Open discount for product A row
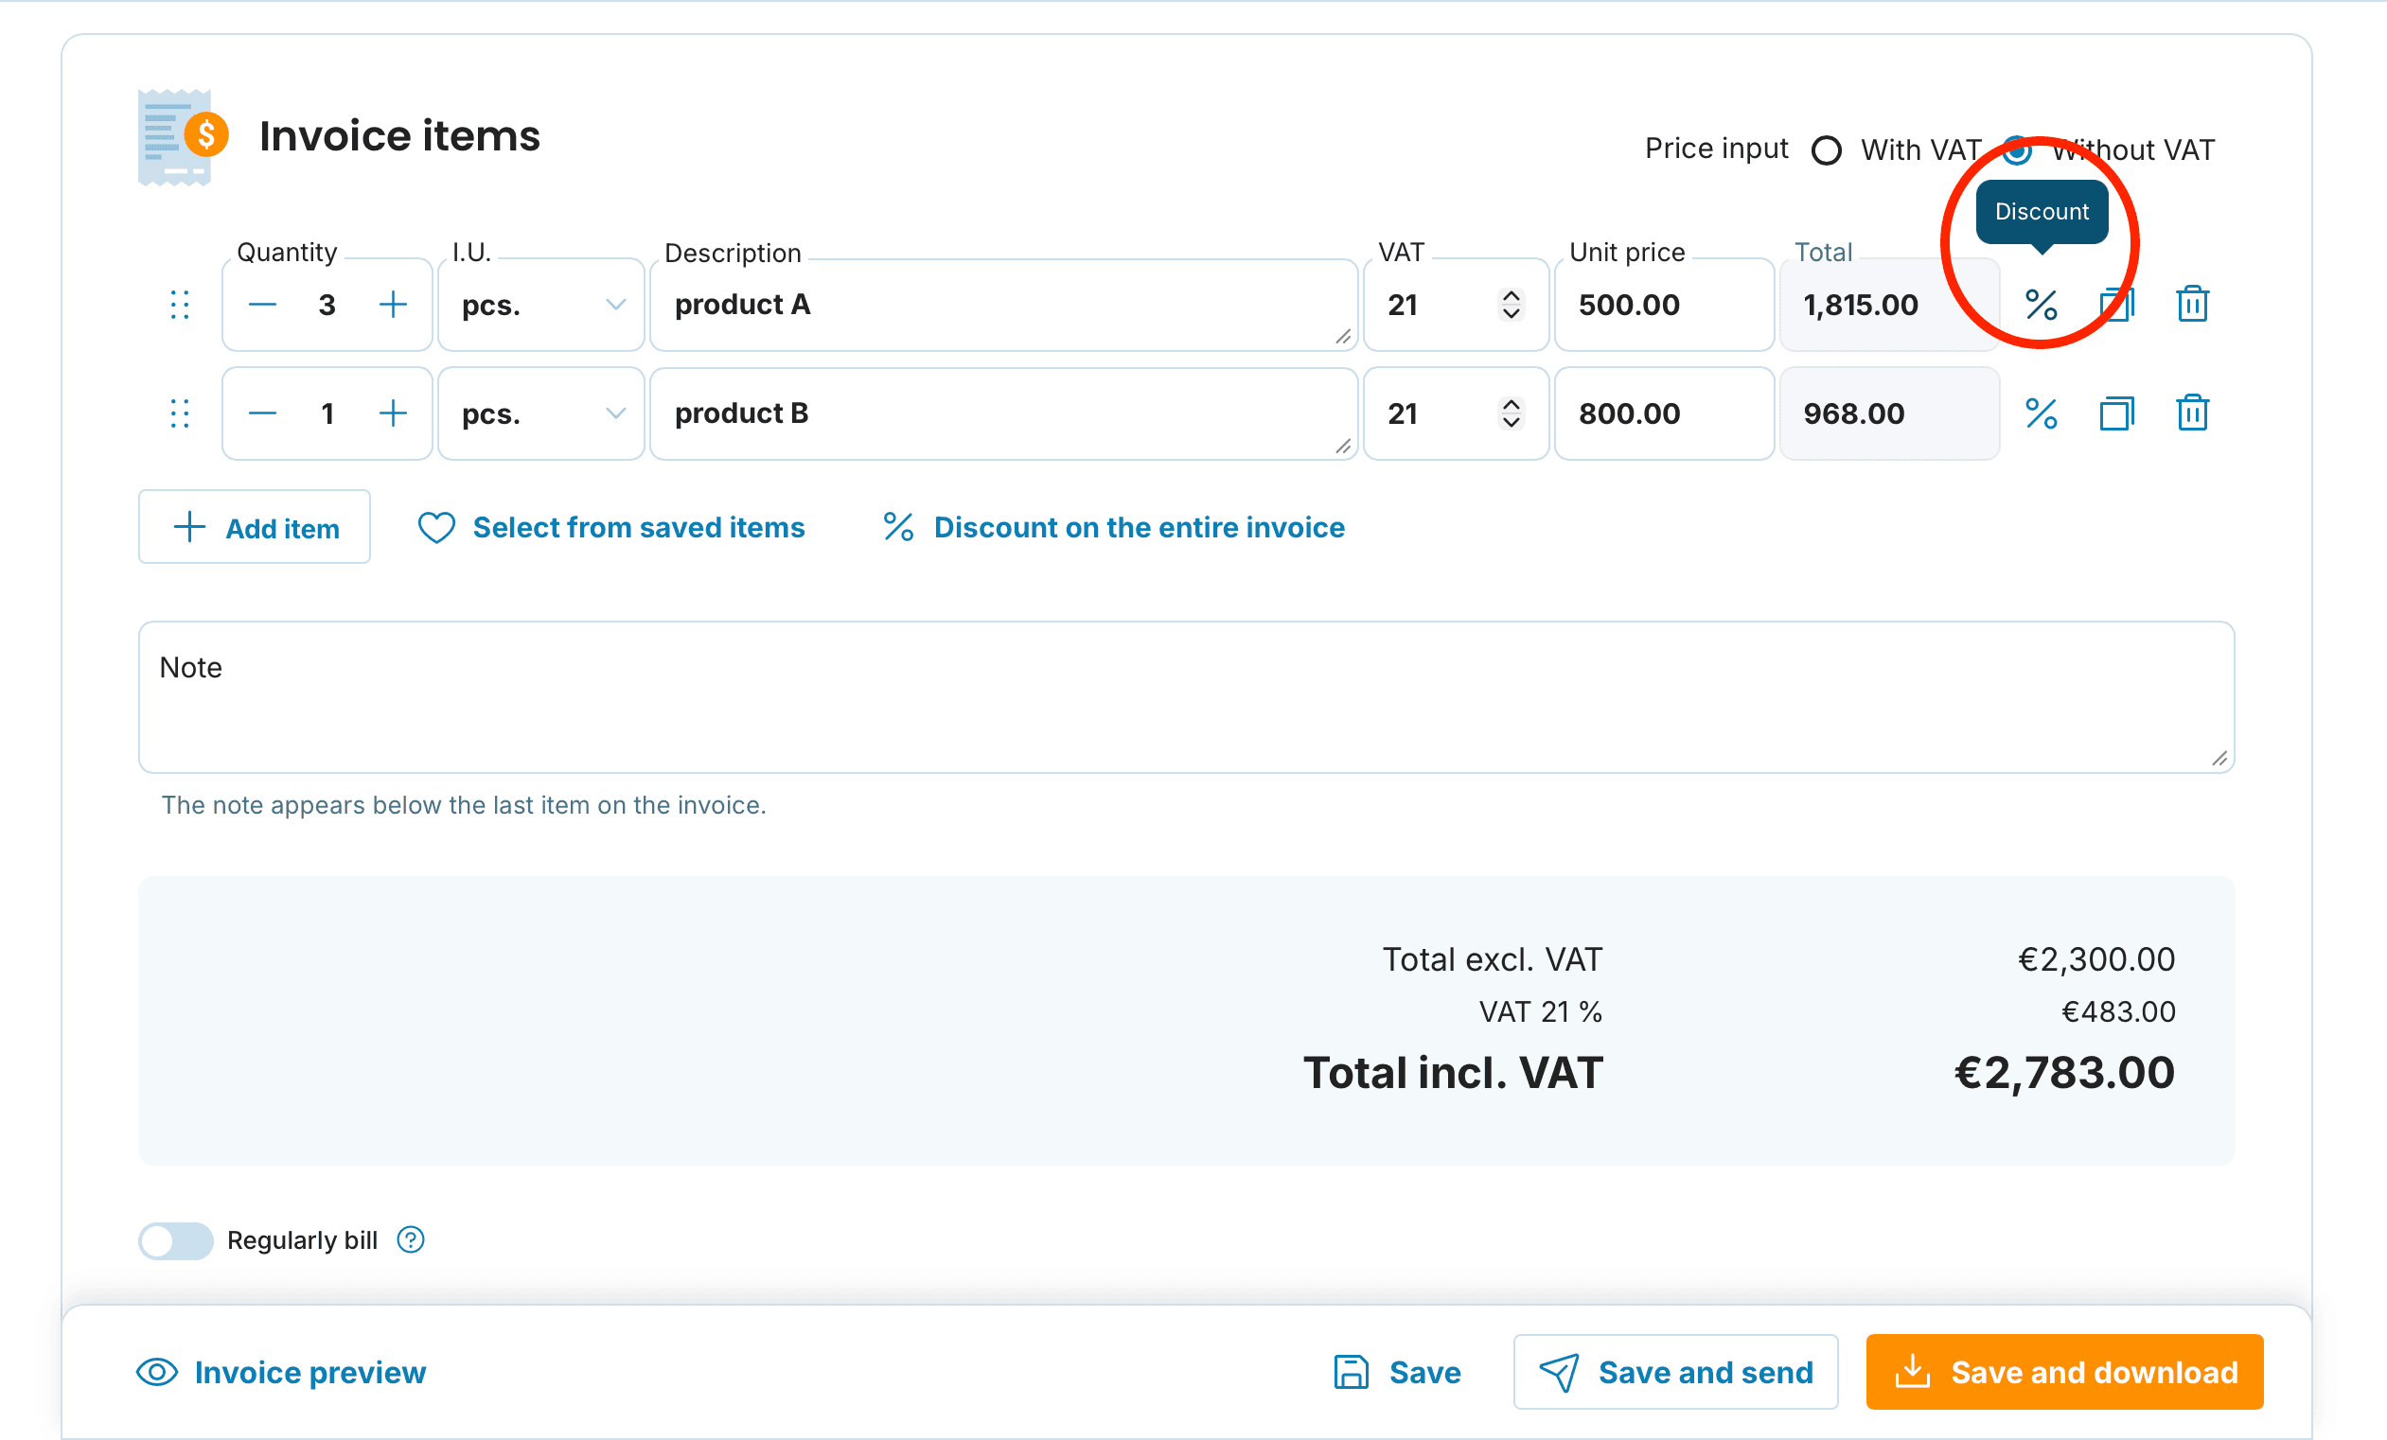The width and height of the screenshot is (2387, 1440). (x=2041, y=305)
